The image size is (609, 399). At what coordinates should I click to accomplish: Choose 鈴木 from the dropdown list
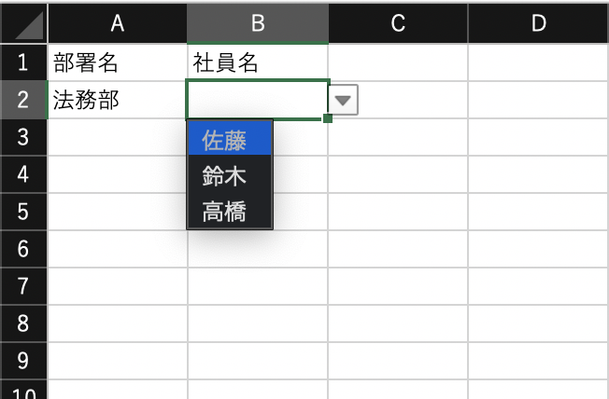point(230,175)
